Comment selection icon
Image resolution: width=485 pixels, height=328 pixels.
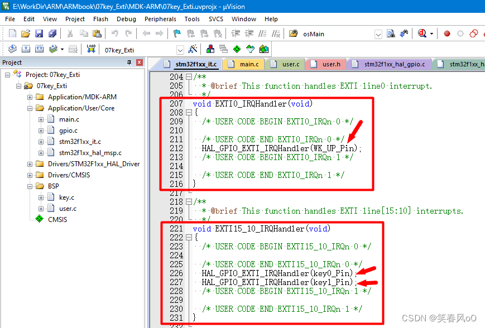click(262, 33)
